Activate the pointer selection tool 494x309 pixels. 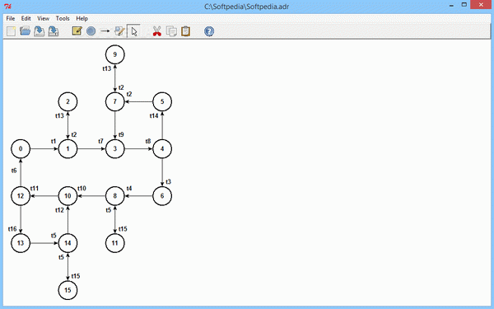pyautogui.click(x=134, y=31)
